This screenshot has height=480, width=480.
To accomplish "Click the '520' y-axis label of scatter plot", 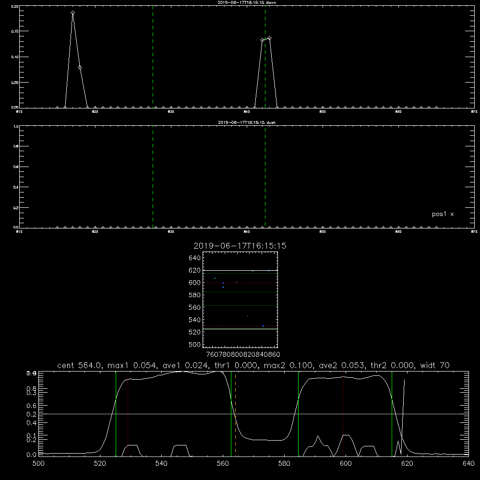I will pos(195,332).
